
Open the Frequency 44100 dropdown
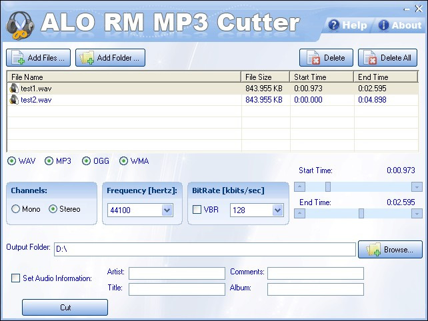pos(167,210)
